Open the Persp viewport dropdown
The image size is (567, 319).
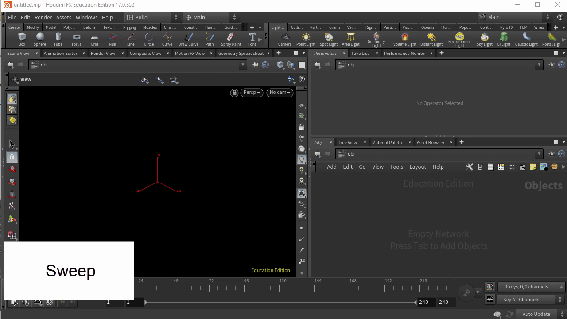252,93
